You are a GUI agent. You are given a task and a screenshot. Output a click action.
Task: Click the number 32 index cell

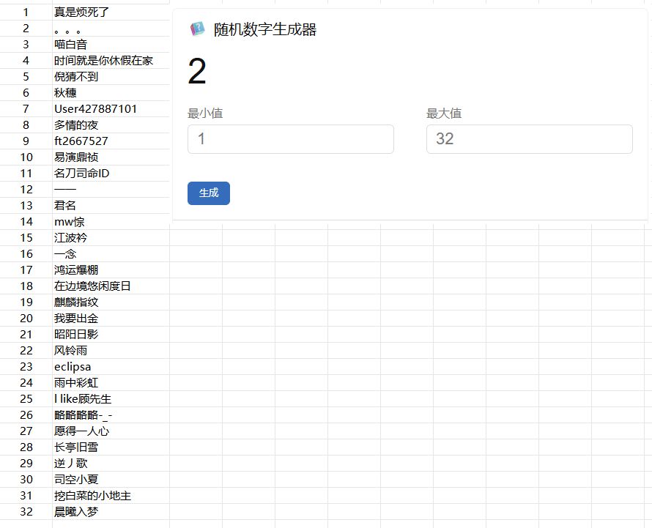pyautogui.click(x=26, y=512)
